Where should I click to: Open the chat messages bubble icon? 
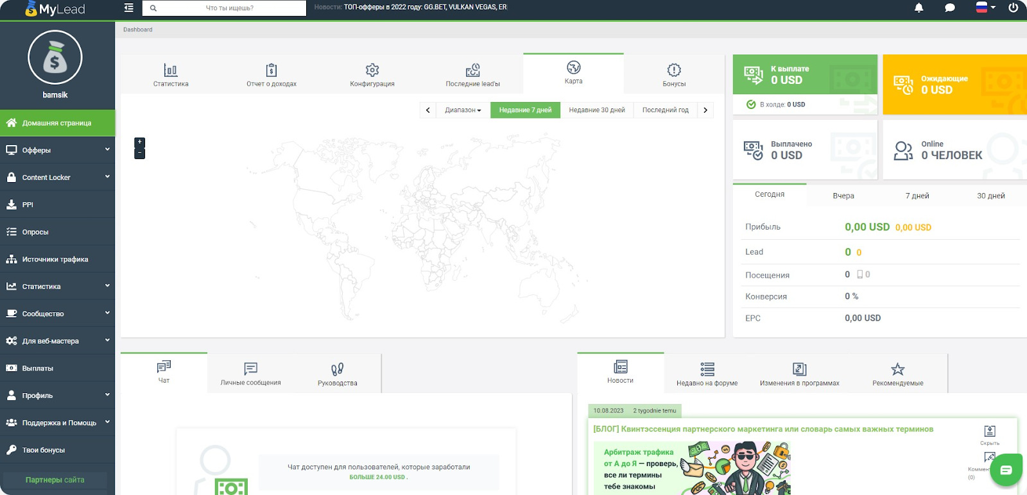pyautogui.click(x=950, y=8)
